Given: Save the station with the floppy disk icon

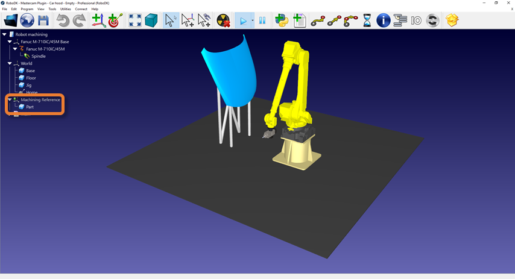Looking at the screenshot, I should tap(43, 20).
